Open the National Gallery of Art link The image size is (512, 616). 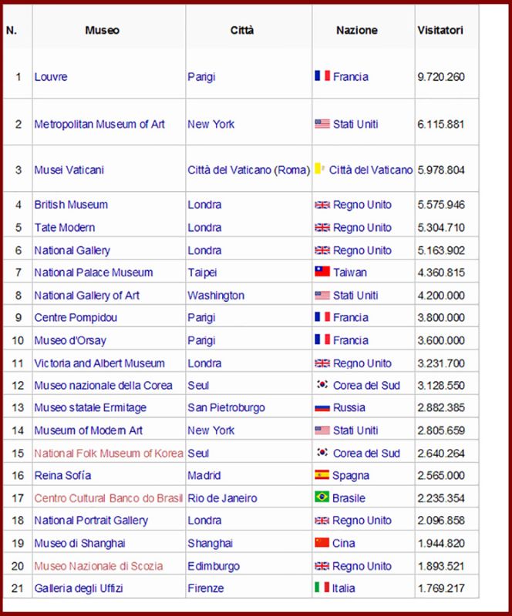(x=87, y=296)
